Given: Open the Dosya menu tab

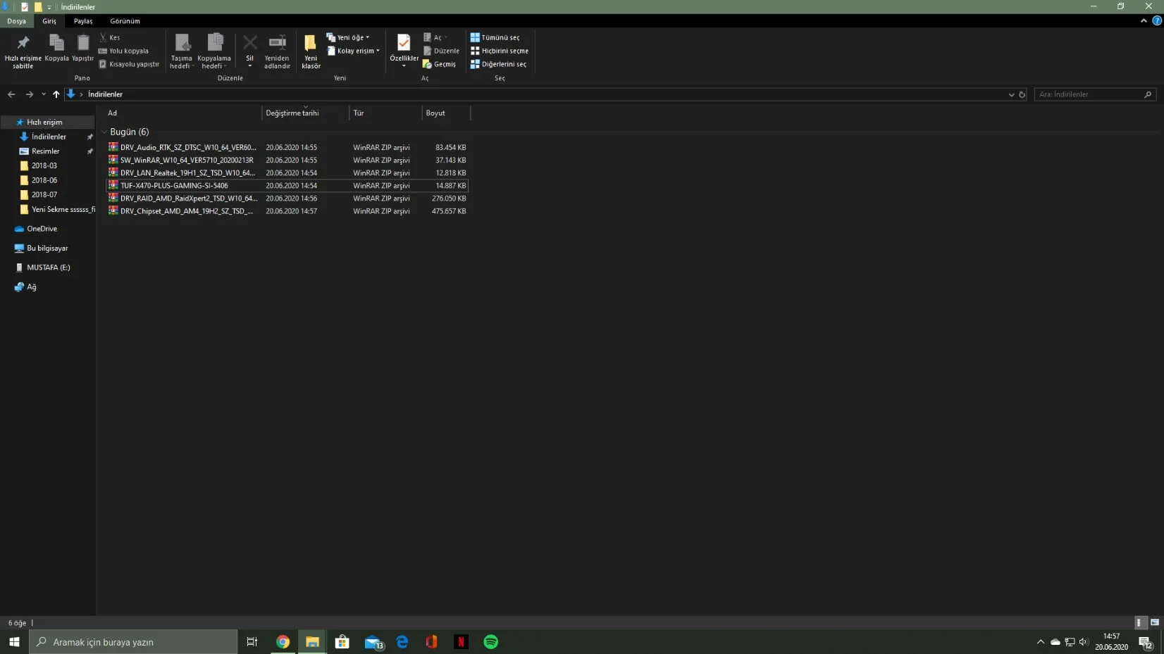Looking at the screenshot, I should pyautogui.click(x=16, y=21).
